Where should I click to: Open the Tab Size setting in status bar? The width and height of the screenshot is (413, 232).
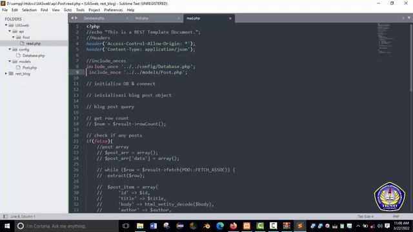[365, 217]
